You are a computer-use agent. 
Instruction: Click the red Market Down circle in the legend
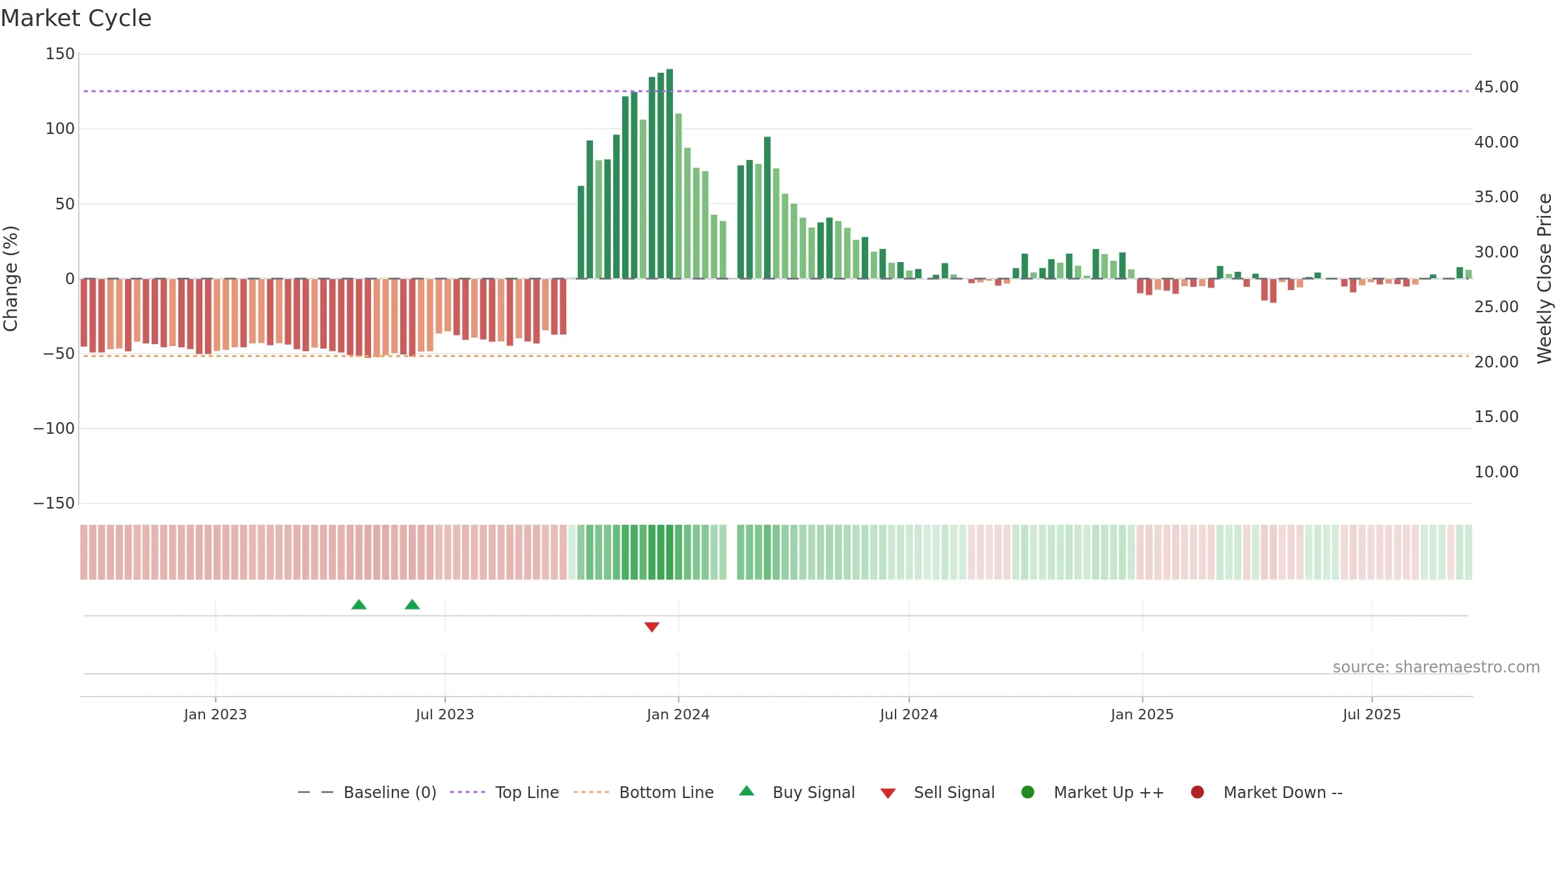pos(1197,792)
